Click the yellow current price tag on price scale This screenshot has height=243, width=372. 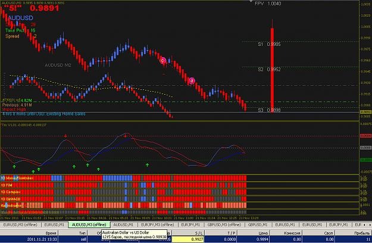[x=365, y=112]
